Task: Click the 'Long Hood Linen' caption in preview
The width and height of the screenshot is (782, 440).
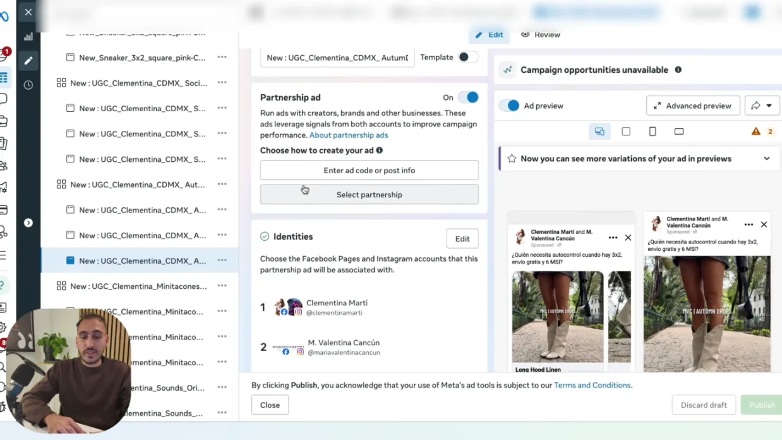Action: click(x=538, y=370)
